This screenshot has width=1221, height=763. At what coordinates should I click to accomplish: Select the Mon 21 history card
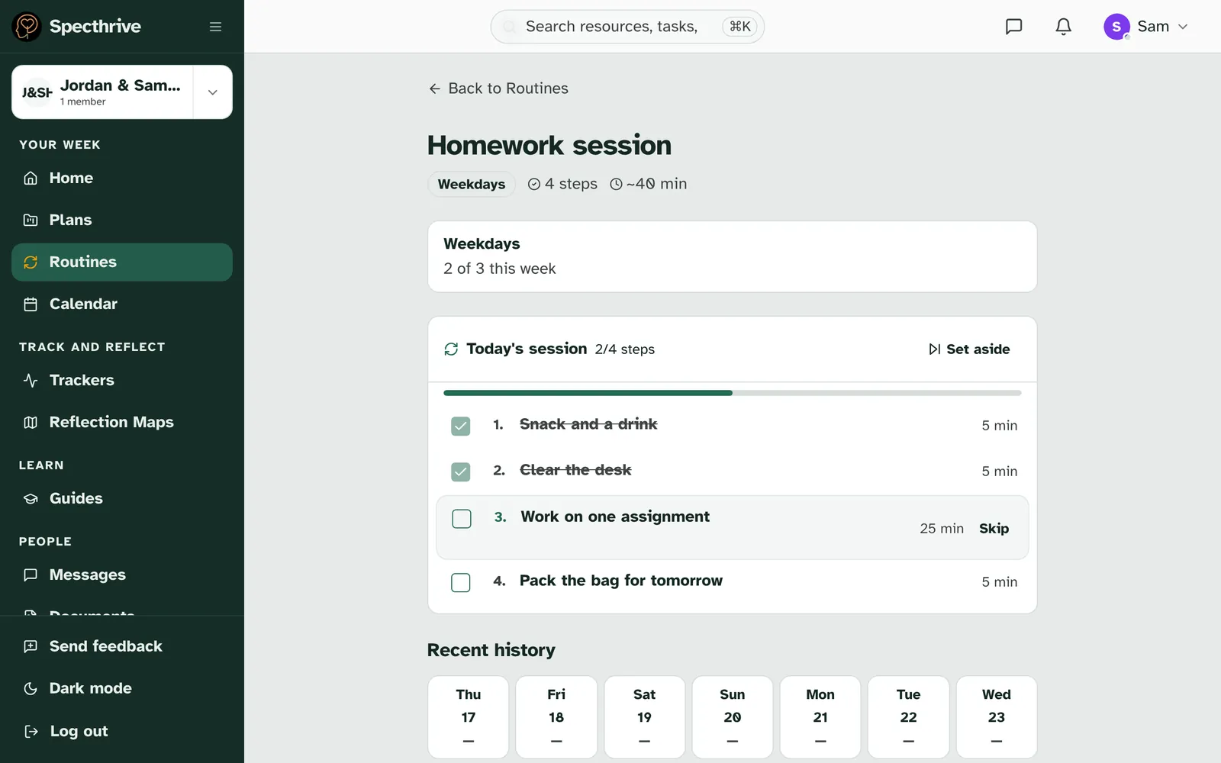pyautogui.click(x=820, y=717)
